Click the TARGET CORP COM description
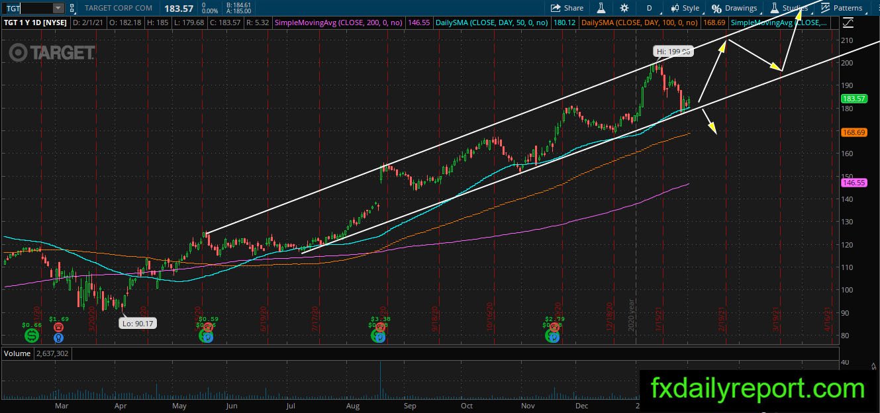The width and height of the screenshot is (880, 413). coord(120,8)
